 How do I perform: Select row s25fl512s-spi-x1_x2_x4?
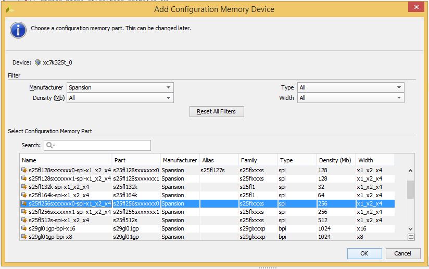pyautogui.click(x=207, y=220)
